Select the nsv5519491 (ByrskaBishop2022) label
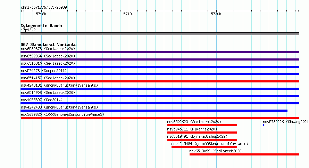 tap(197, 136)
